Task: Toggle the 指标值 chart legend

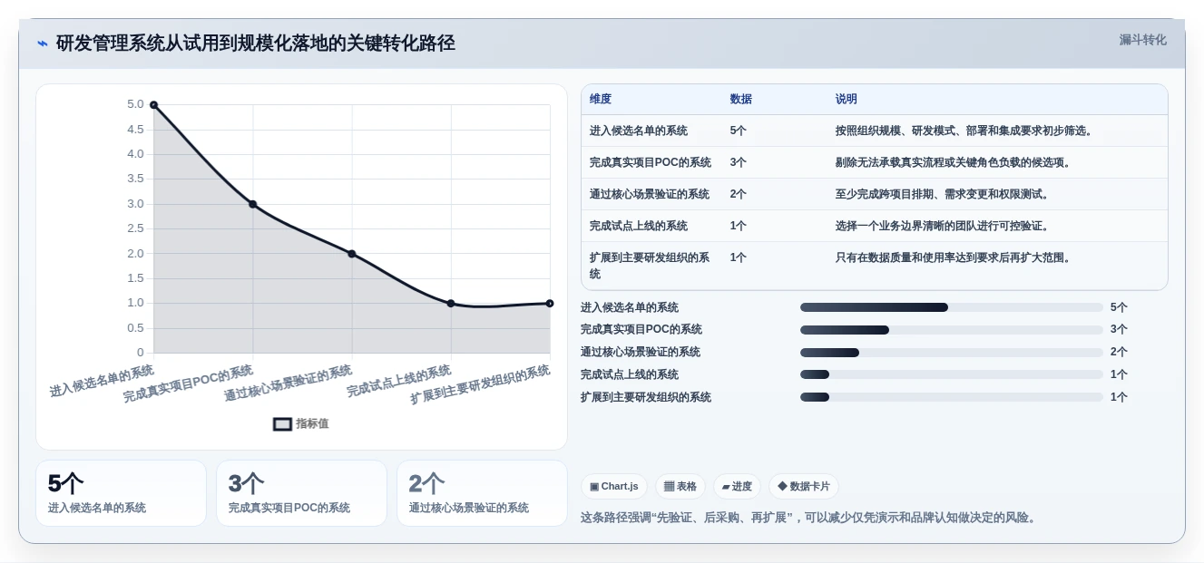Action: [x=301, y=423]
